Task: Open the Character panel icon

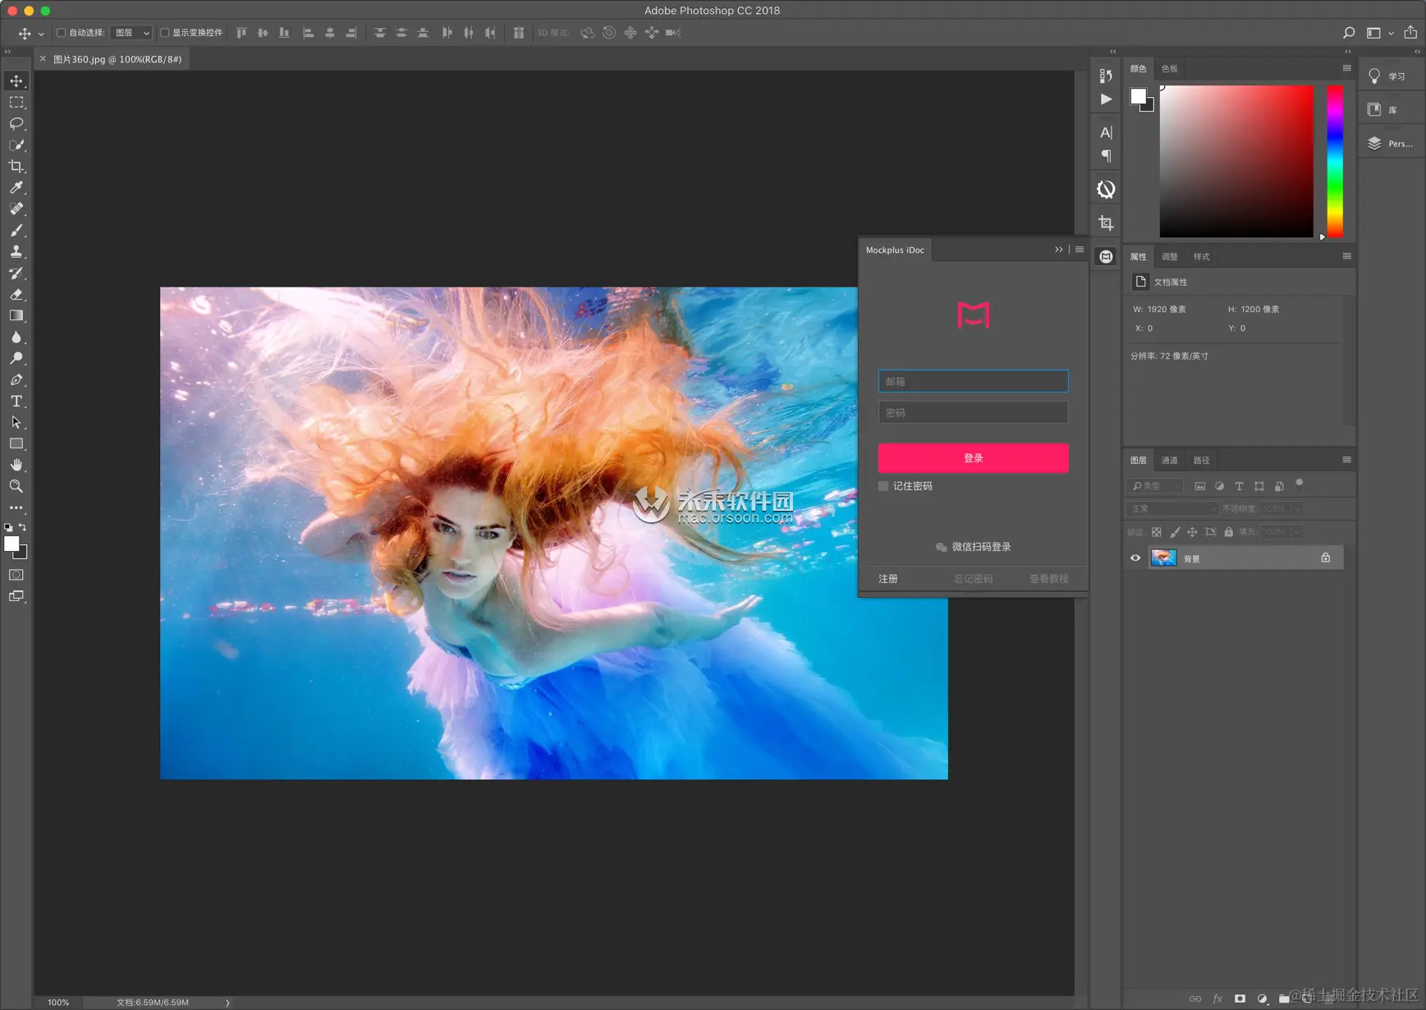Action: pyautogui.click(x=1106, y=132)
